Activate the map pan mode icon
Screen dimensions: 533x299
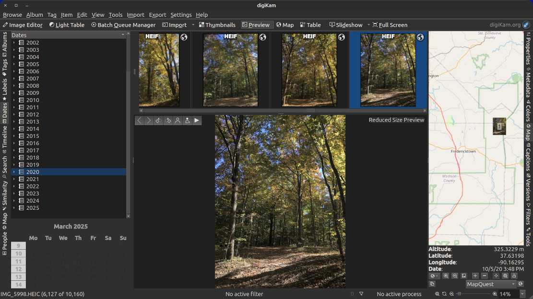pyautogui.click(x=496, y=276)
